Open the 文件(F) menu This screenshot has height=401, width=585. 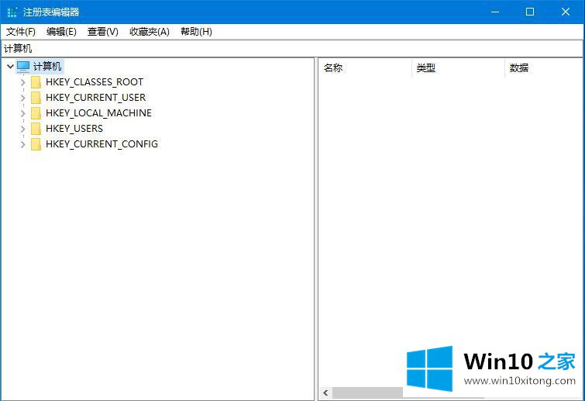point(21,32)
